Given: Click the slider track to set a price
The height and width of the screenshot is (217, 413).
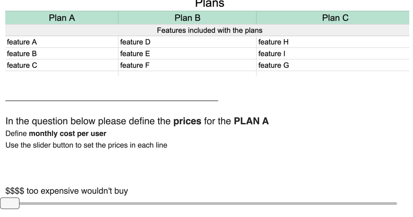Looking at the screenshot, I should click(x=206, y=204).
